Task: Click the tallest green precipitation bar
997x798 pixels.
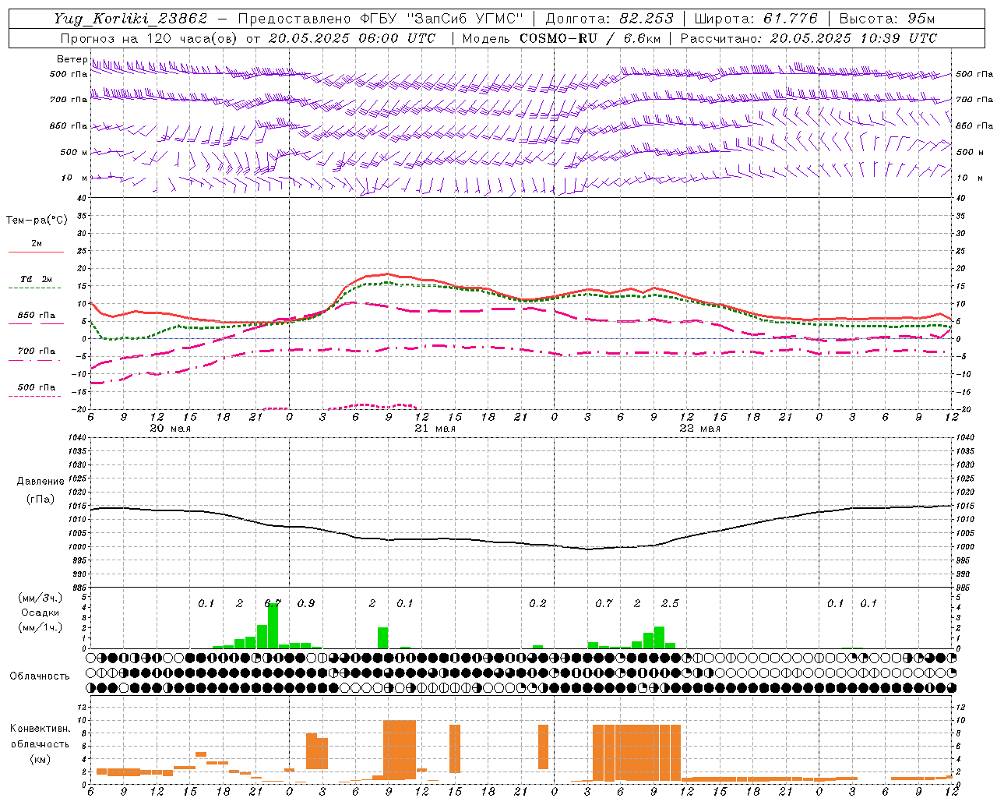Action: coord(273,626)
